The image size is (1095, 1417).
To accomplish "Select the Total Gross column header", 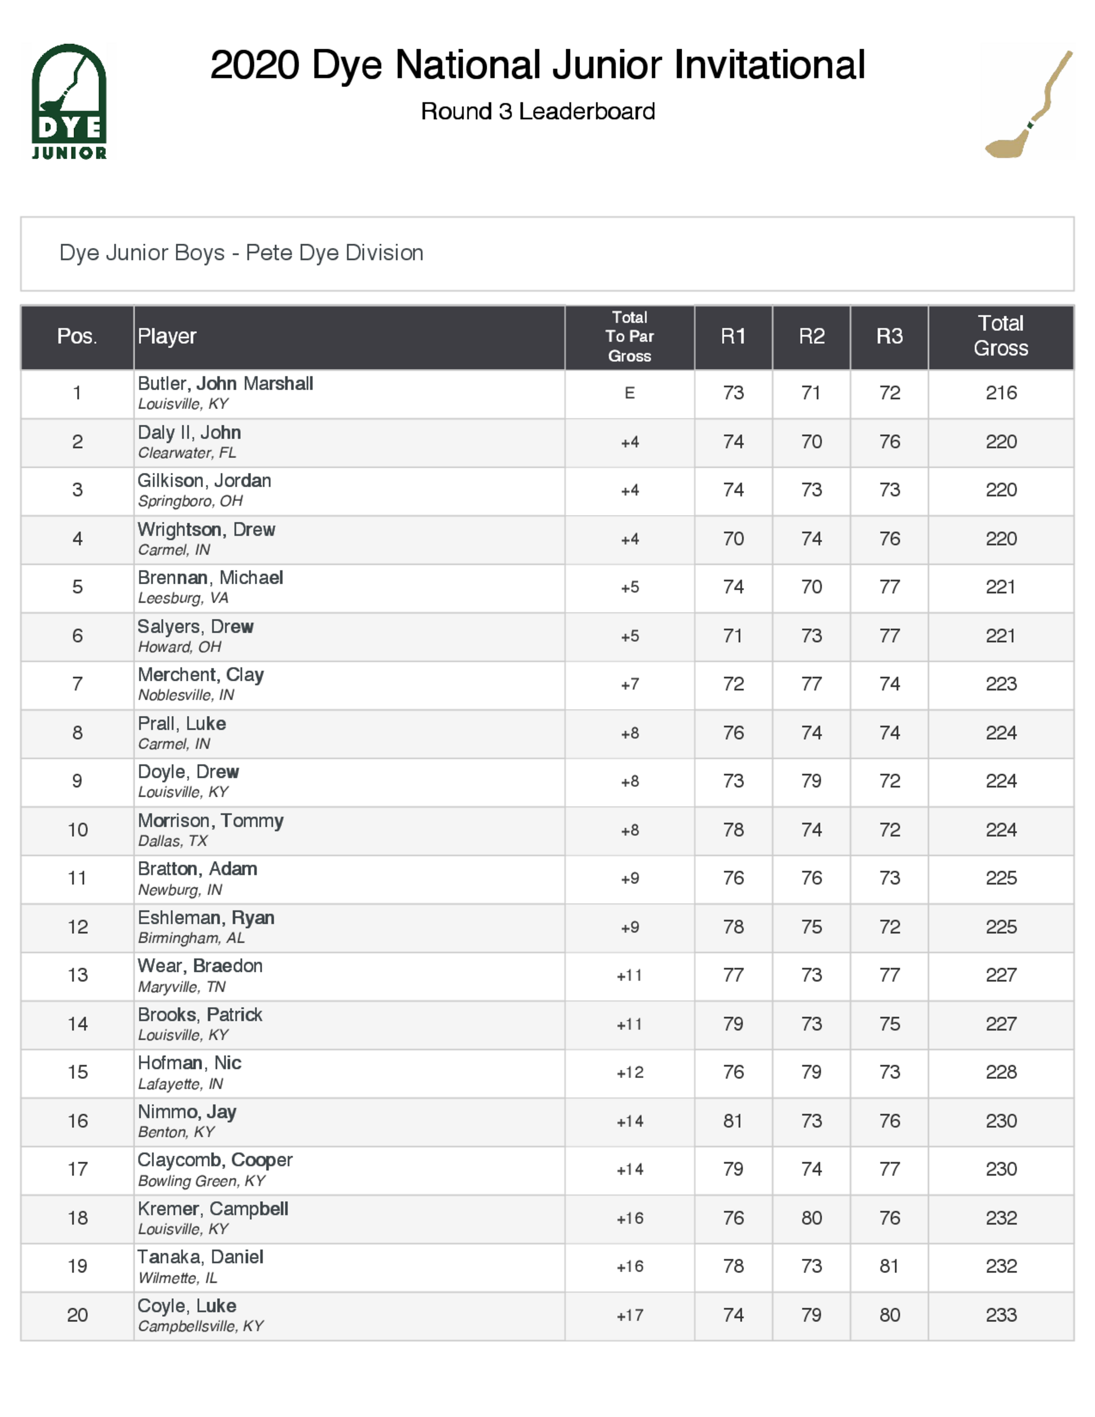I will tap(1000, 337).
